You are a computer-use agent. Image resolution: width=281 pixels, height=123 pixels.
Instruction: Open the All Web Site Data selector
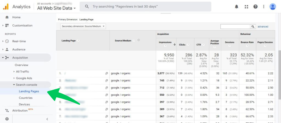click(57, 8)
